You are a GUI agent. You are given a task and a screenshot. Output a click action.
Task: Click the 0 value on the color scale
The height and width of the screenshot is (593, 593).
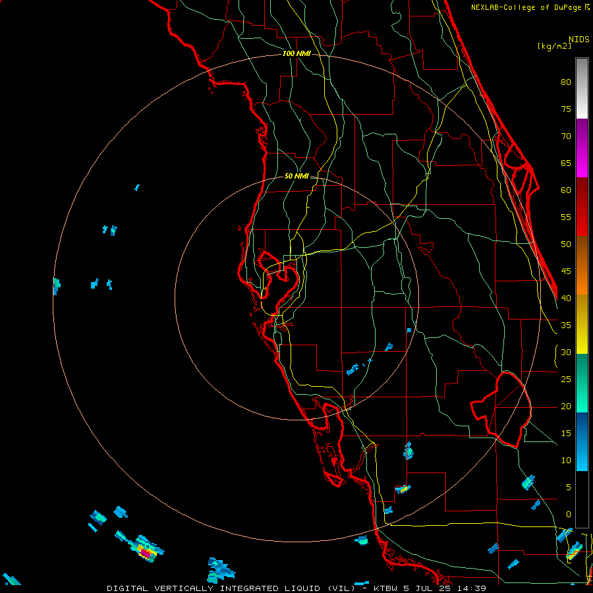569,515
